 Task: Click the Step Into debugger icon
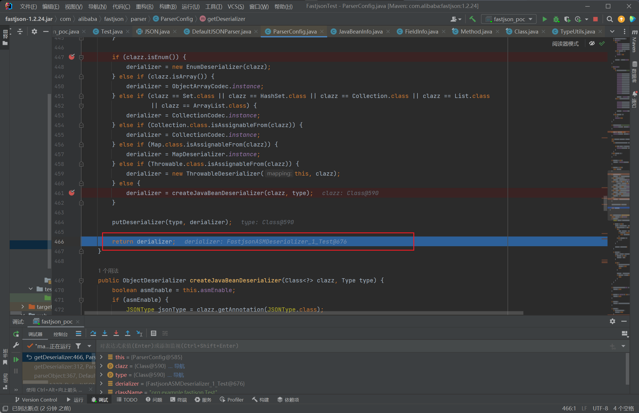pyautogui.click(x=105, y=333)
